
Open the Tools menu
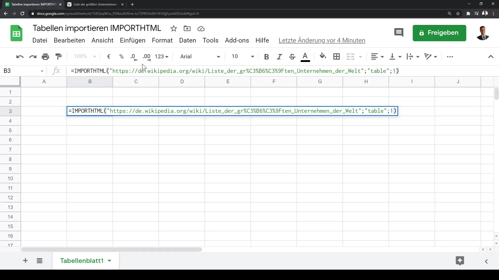[x=211, y=40]
